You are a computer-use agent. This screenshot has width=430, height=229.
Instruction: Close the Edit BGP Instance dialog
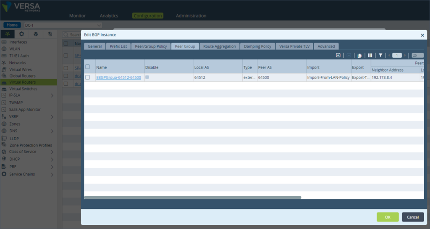422,36
